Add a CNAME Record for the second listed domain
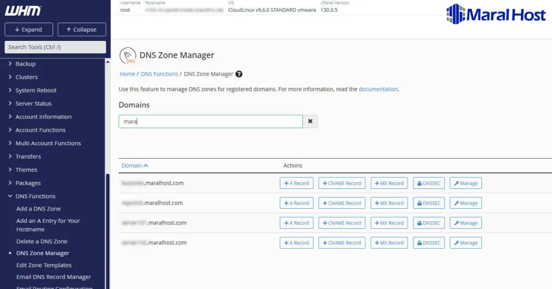 pos(342,203)
